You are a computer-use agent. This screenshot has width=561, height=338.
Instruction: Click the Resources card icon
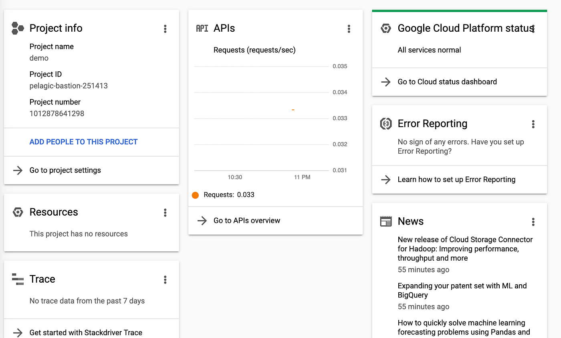pyautogui.click(x=18, y=212)
